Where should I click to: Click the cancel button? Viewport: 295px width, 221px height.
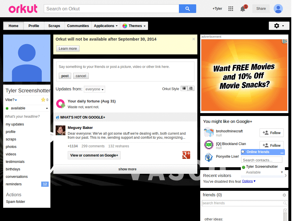(x=81, y=76)
